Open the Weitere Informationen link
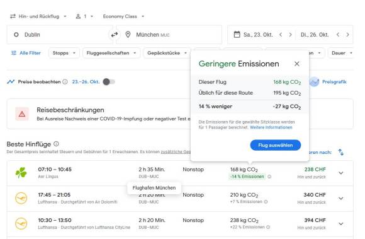Viewport: 365px width, 239px height. click(x=271, y=127)
